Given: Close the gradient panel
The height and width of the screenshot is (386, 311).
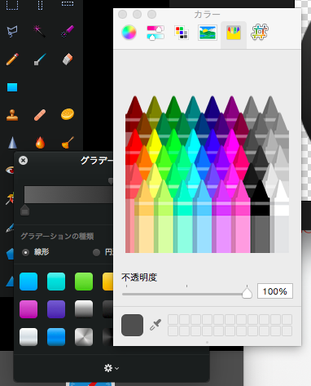Looking at the screenshot, I should [23, 161].
